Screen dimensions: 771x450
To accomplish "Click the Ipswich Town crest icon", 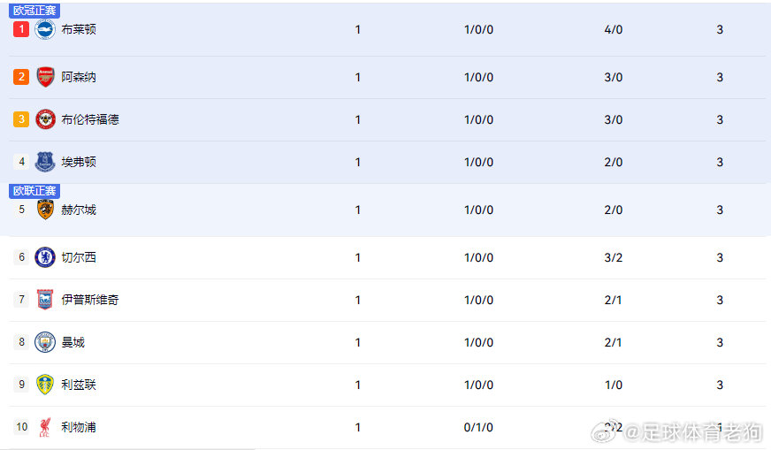I will [45, 300].
